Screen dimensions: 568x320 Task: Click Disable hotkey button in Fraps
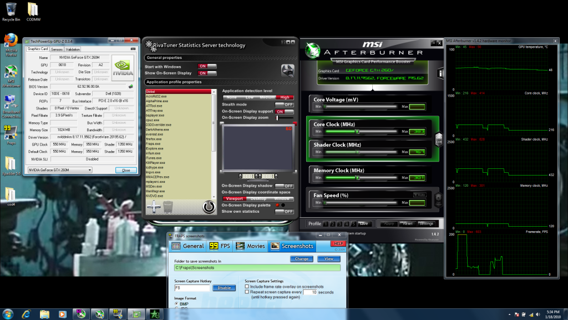[x=224, y=288]
